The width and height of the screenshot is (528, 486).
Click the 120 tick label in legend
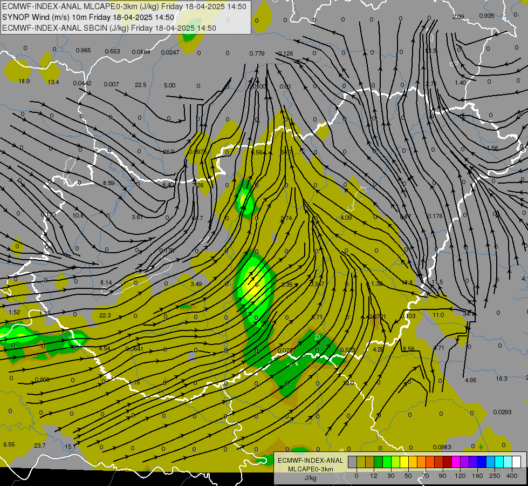coord(460,476)
